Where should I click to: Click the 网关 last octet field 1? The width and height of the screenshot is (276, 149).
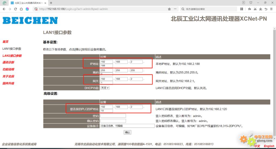tap(106, 83)
